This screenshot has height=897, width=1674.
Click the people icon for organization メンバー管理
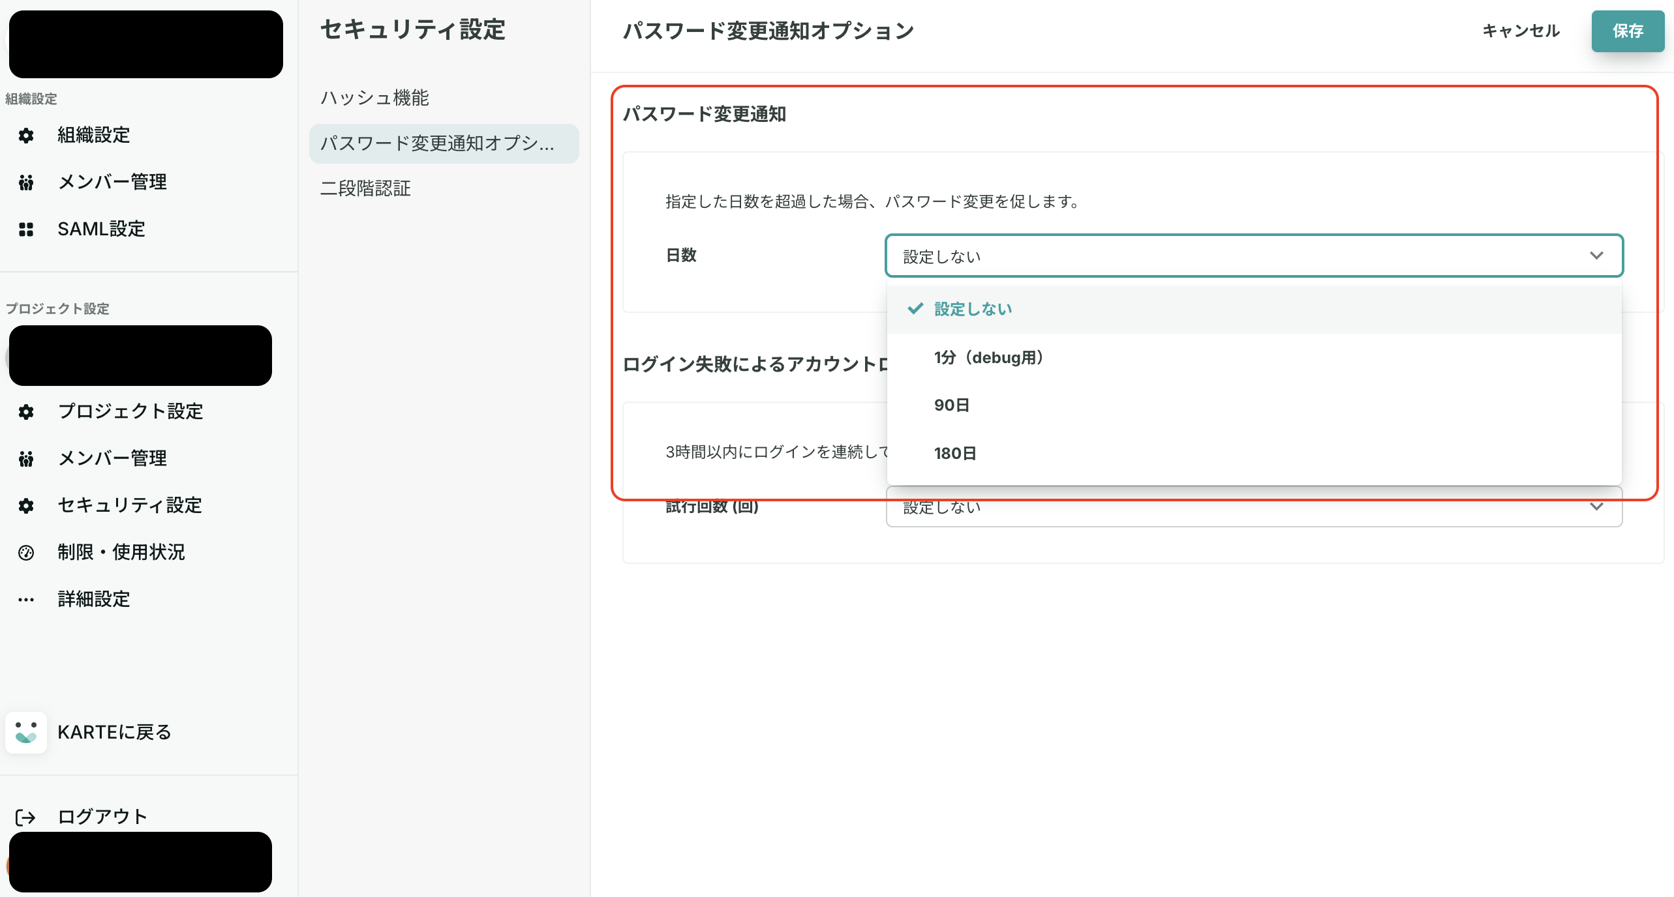26,183
